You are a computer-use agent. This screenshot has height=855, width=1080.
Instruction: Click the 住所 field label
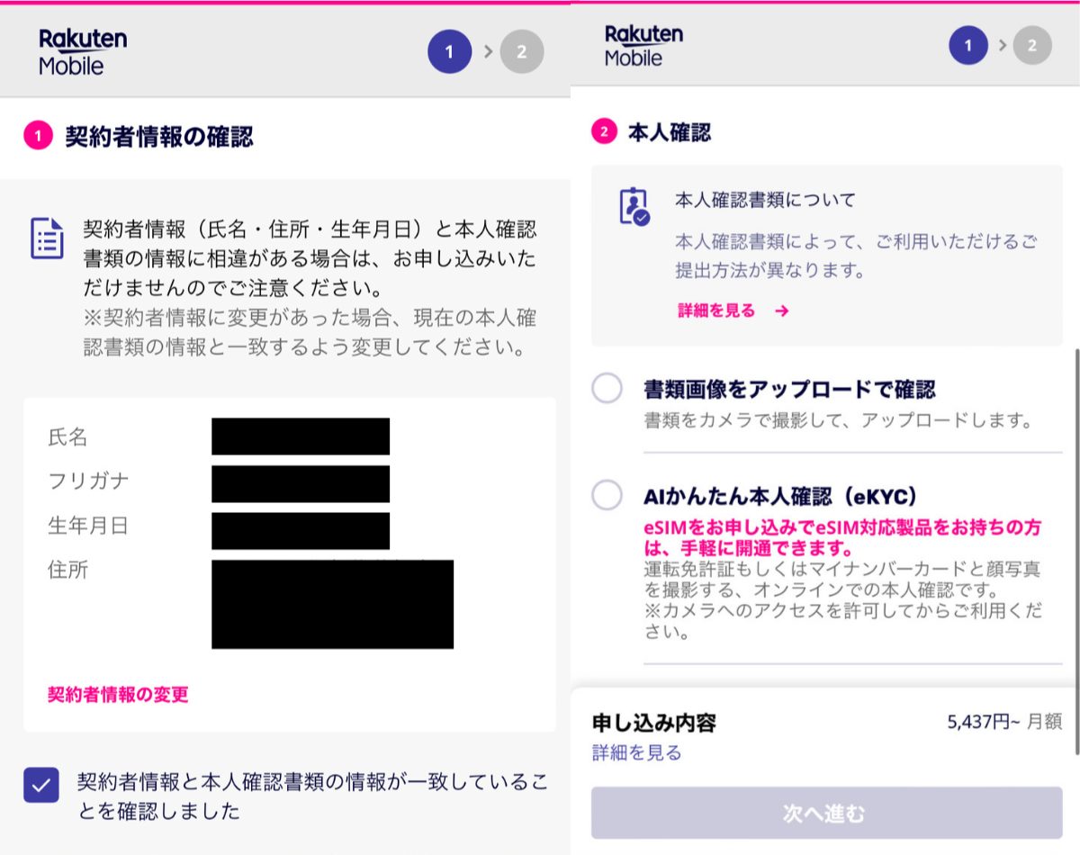pos(67,570)
